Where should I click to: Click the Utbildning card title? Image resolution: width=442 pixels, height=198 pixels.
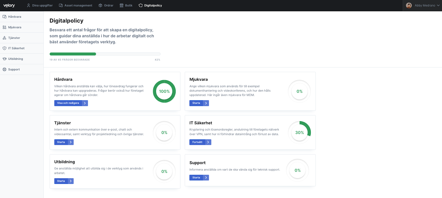click(65, 162)
